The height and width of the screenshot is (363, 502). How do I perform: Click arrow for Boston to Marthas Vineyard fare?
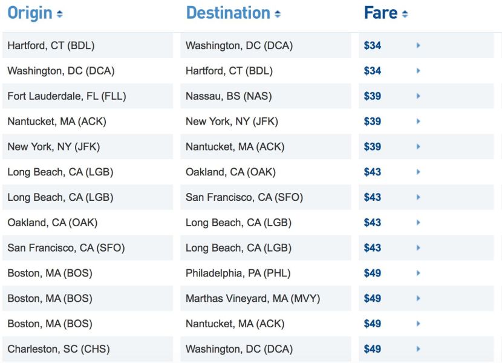418,299
